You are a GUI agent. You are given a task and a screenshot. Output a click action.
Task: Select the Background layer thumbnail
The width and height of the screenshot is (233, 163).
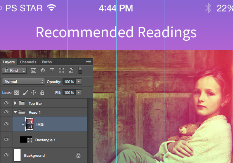tap(17, 155)
